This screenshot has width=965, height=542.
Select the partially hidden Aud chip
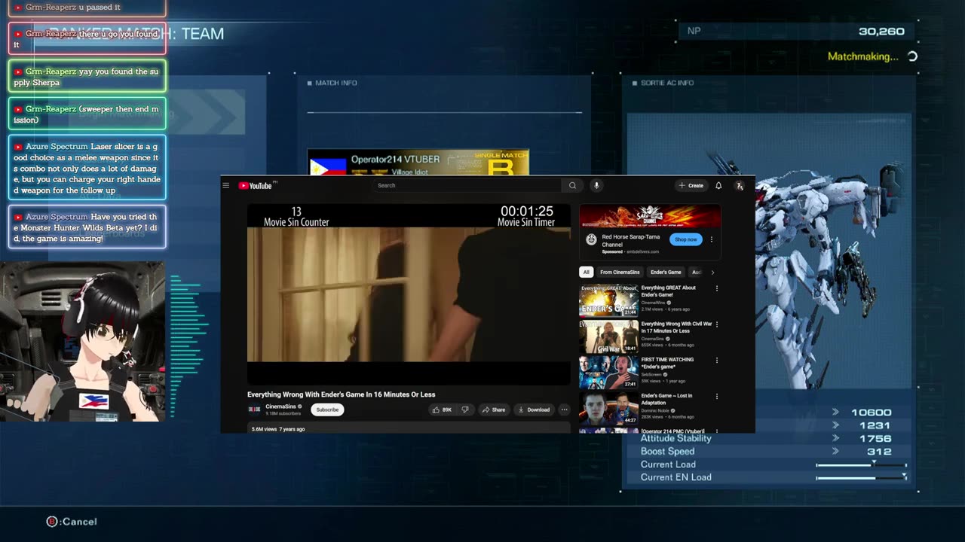696,272
